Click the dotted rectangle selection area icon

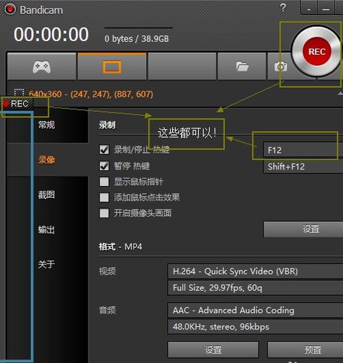coord(19,92)
